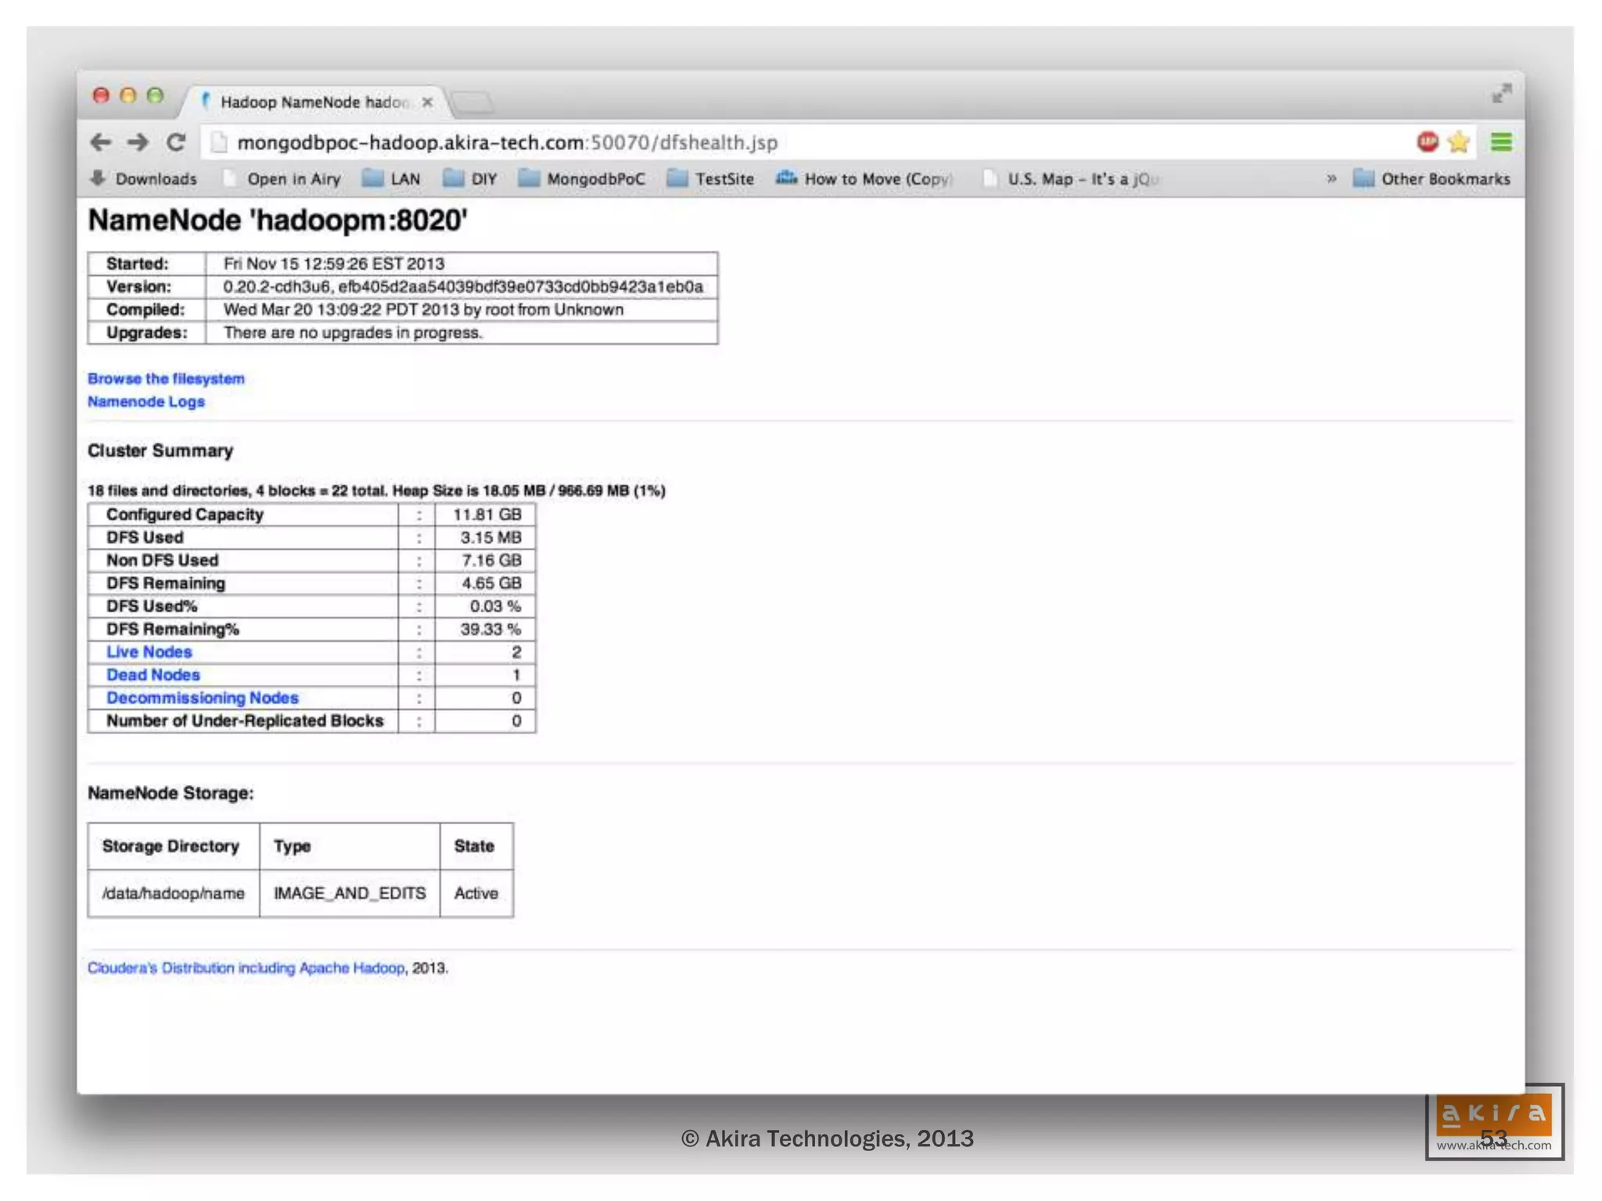Screen dimensions: 1602x1201
Task: Click the red Adblock extension icon
Action: pyautogui.click(x=1427, y=142)
